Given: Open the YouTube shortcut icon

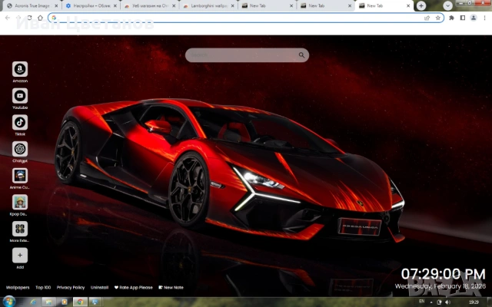Looking at the screenshot, I should tap(20, 96).
